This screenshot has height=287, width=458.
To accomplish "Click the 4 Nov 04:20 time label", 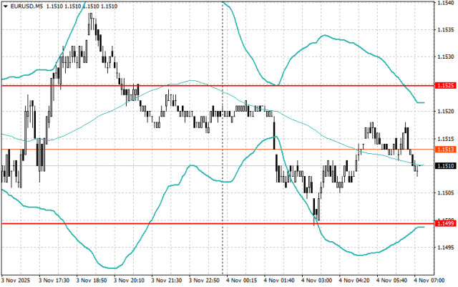I will coord(354,281).
